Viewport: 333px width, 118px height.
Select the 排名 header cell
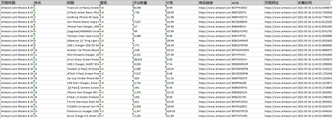pyautogui.click(x=50, y=3)
